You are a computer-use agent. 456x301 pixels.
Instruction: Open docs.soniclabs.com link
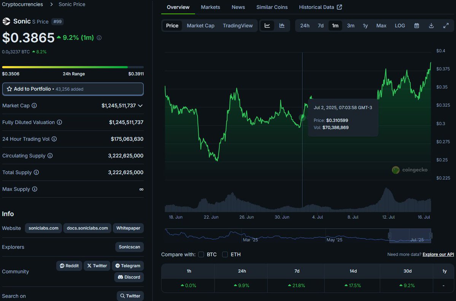[87, 228]
